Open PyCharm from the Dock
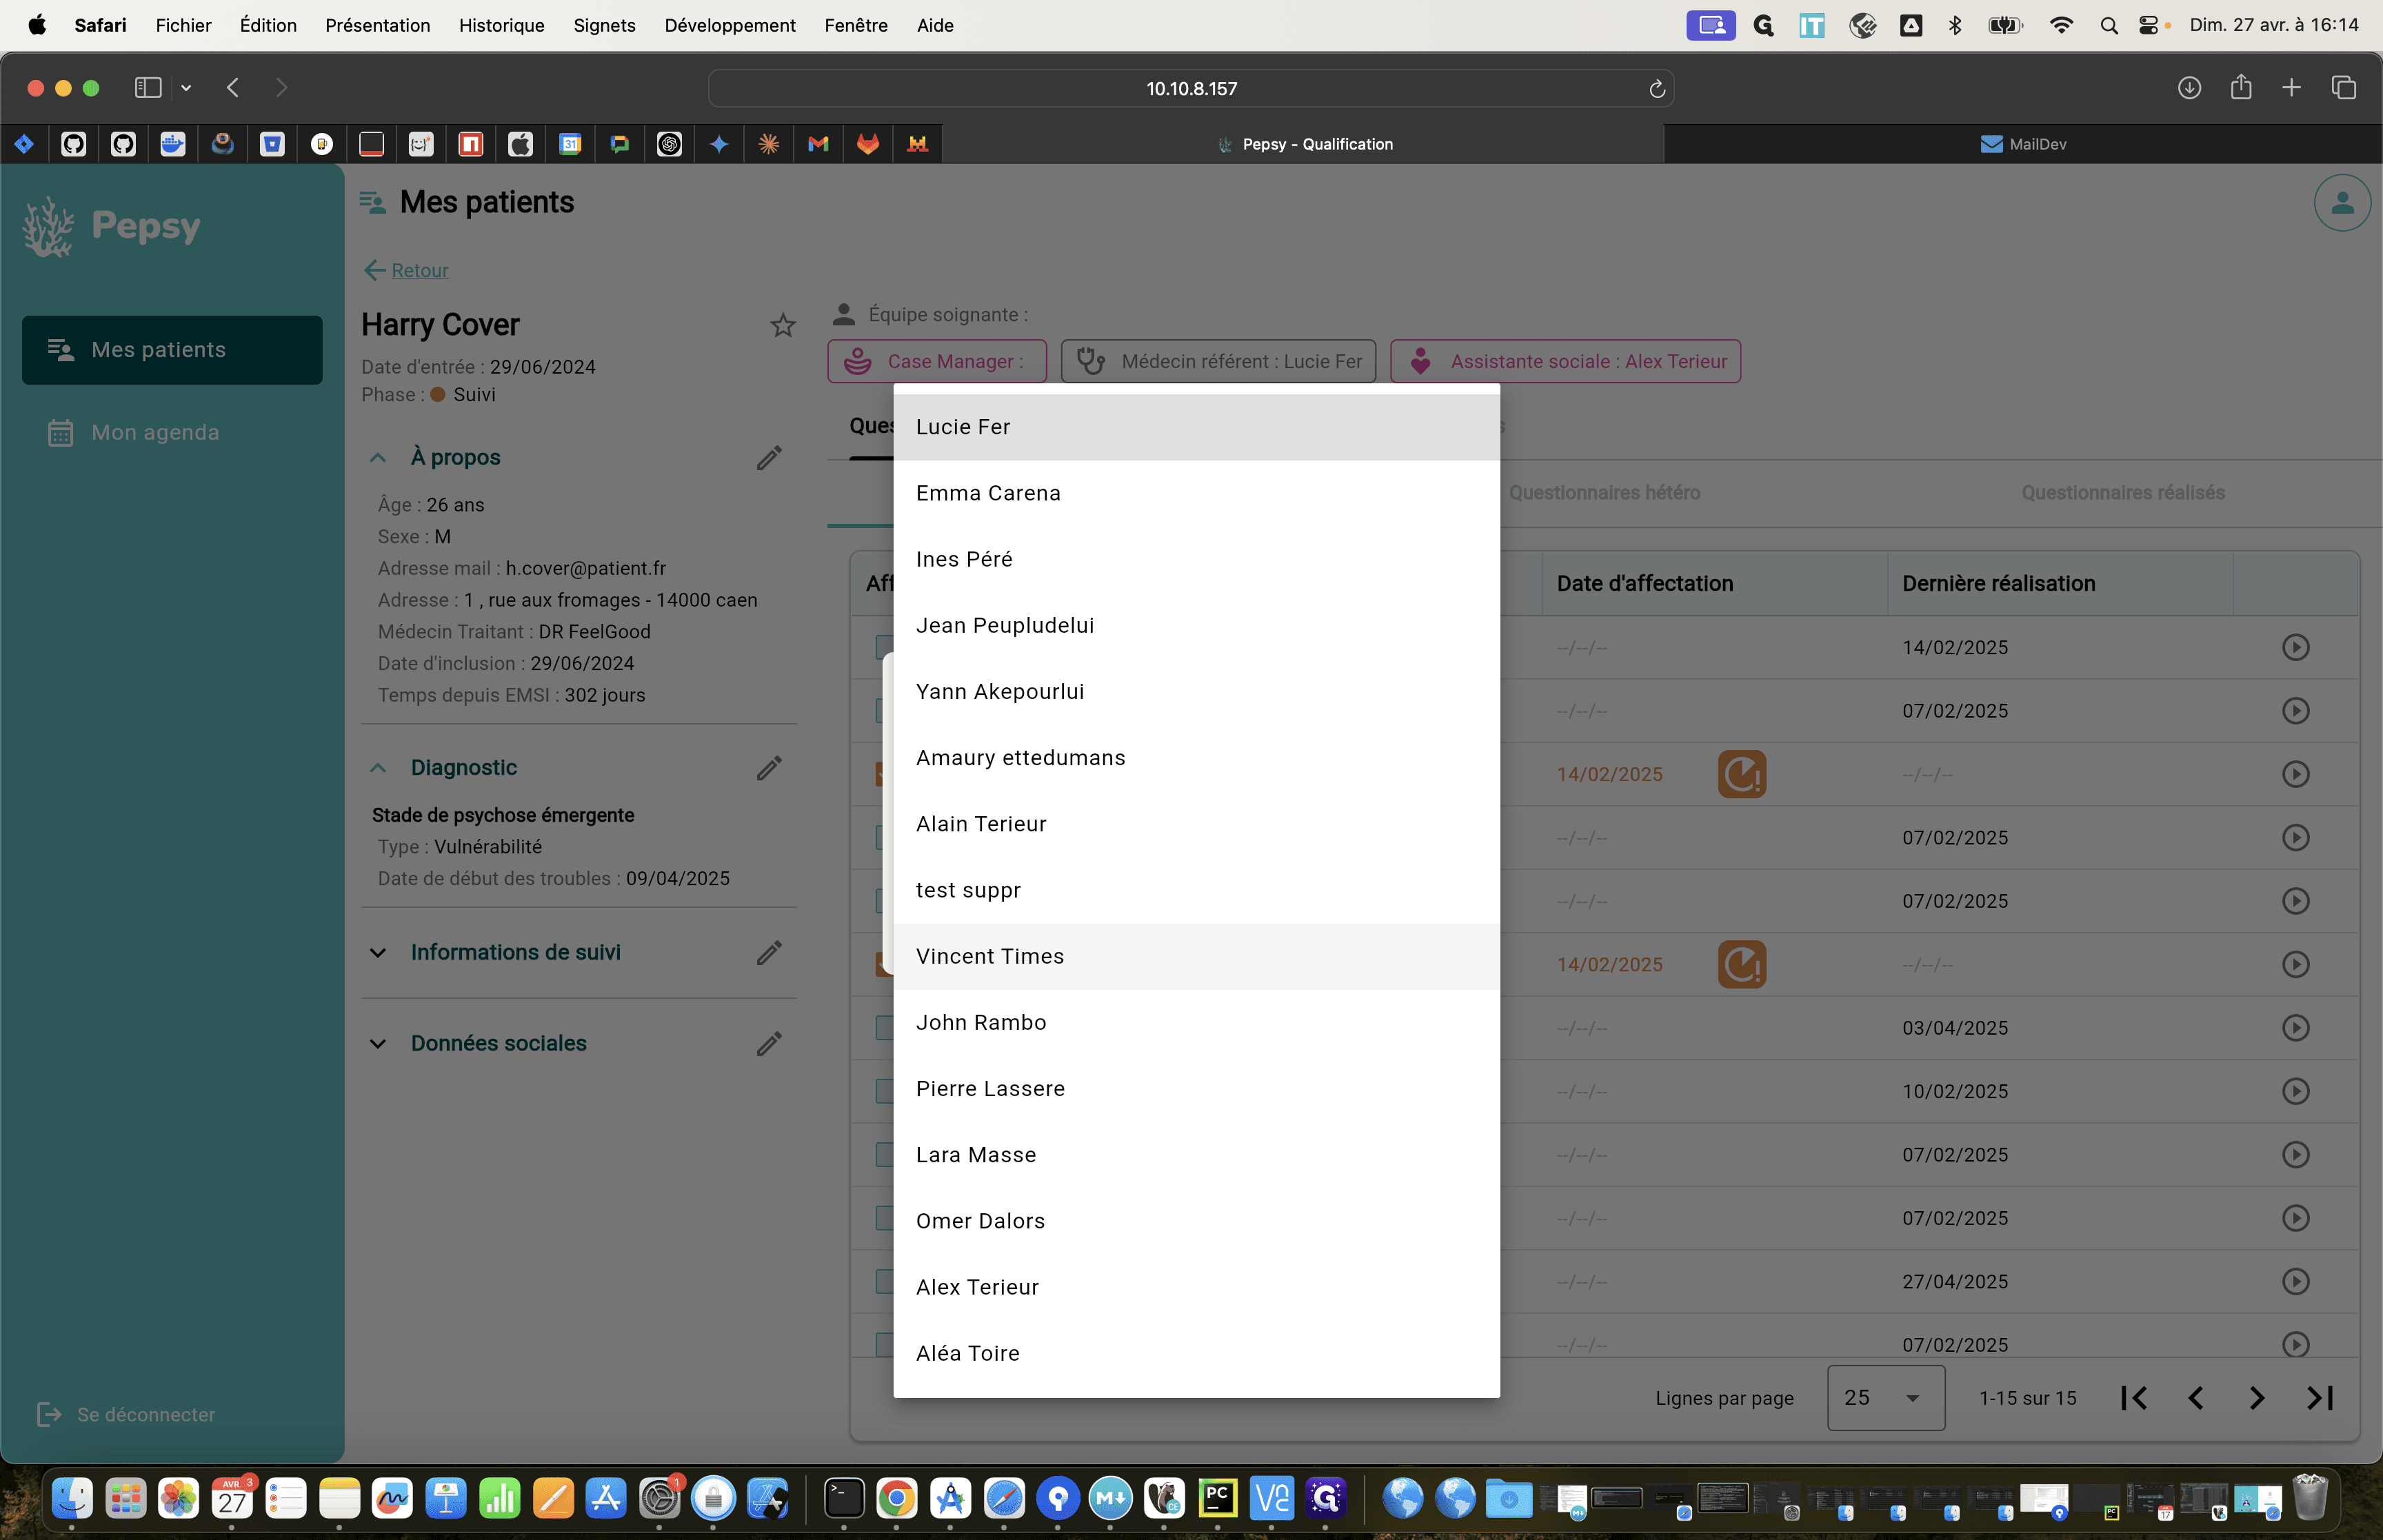Viewport: 2383px width, 1540px height. point(1218,1498)
